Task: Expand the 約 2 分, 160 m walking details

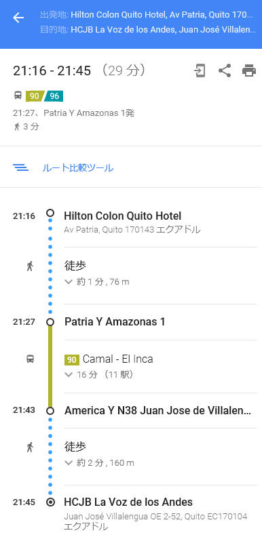Action: [x=100, y=463]
